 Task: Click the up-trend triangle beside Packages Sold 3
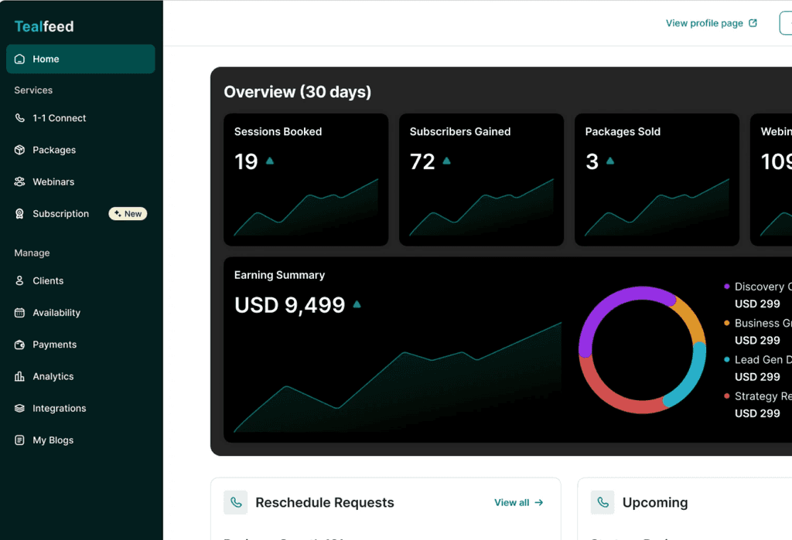coord(610,161)
